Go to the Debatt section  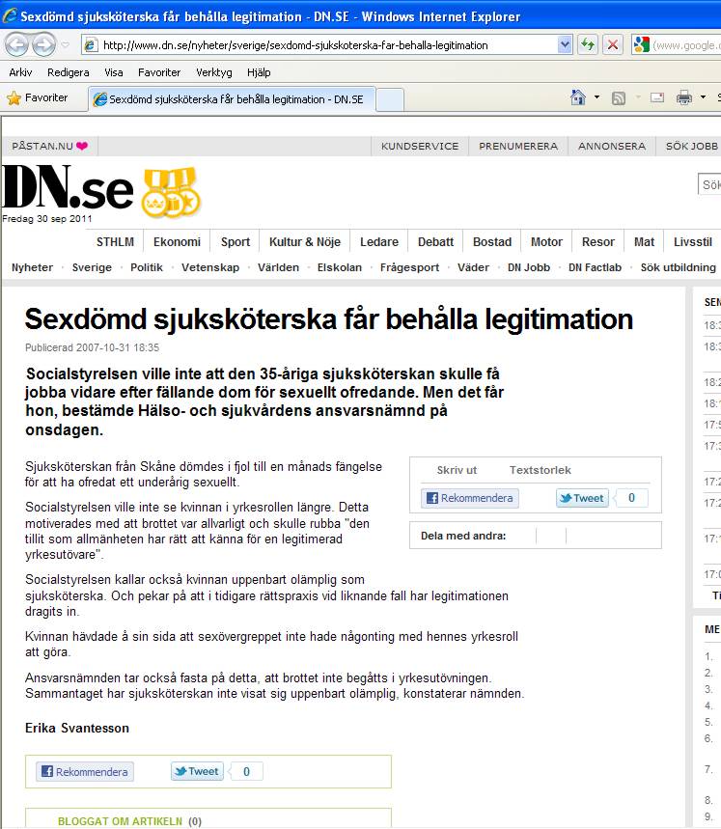coord(435,242)
